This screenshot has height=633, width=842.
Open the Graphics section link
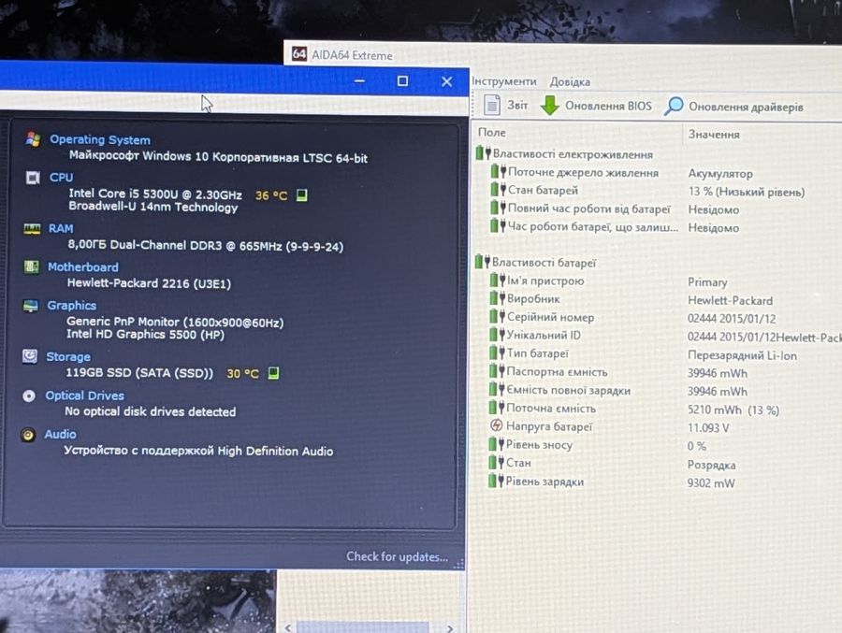tap(71, 305)
